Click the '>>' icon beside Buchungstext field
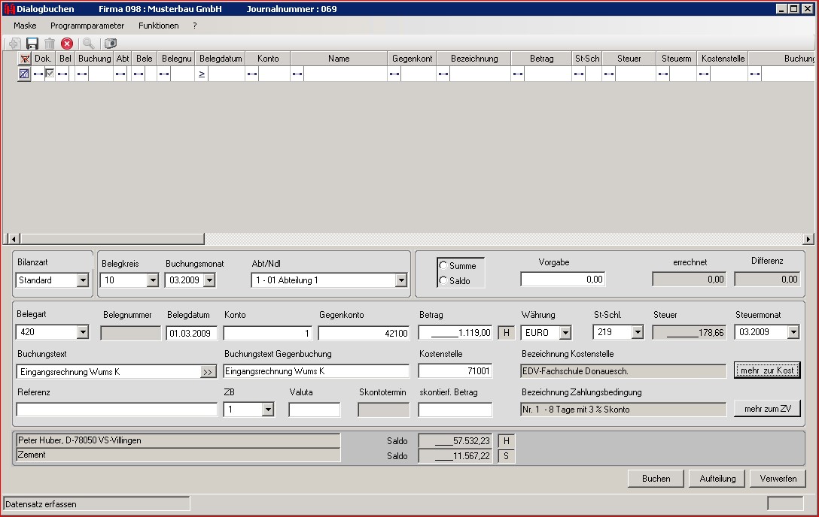819x517 pixels. pos(208,372)
